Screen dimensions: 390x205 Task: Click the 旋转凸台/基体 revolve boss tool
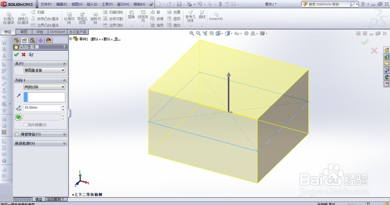pyautogui.click(x=23, y=18)
